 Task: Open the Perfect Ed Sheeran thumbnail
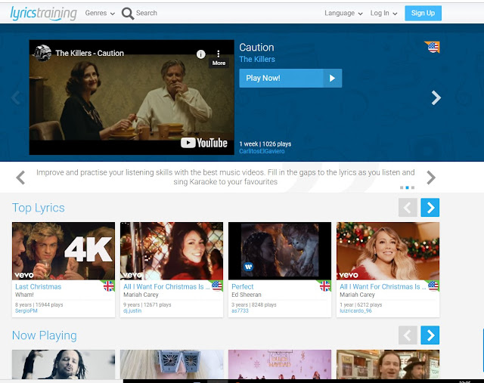point(280,251)
